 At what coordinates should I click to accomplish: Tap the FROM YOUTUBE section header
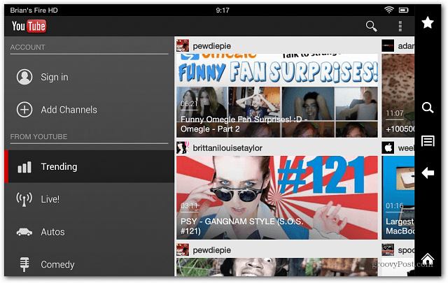[39, 137]
